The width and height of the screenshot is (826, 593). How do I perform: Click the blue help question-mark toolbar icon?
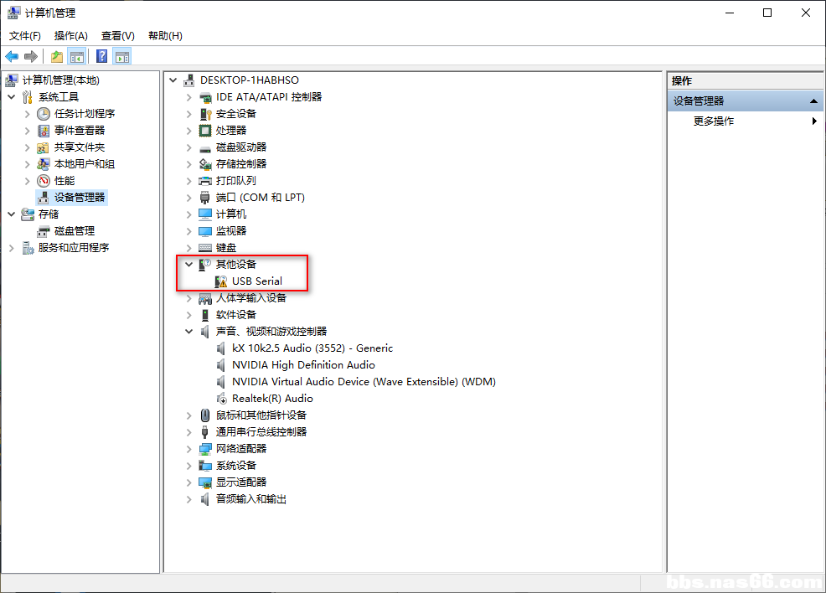tap(101, 56)
